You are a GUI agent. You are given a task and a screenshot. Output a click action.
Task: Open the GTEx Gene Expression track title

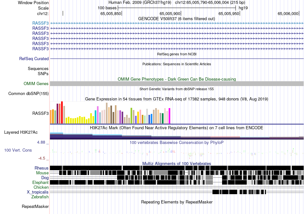[177, 99]
